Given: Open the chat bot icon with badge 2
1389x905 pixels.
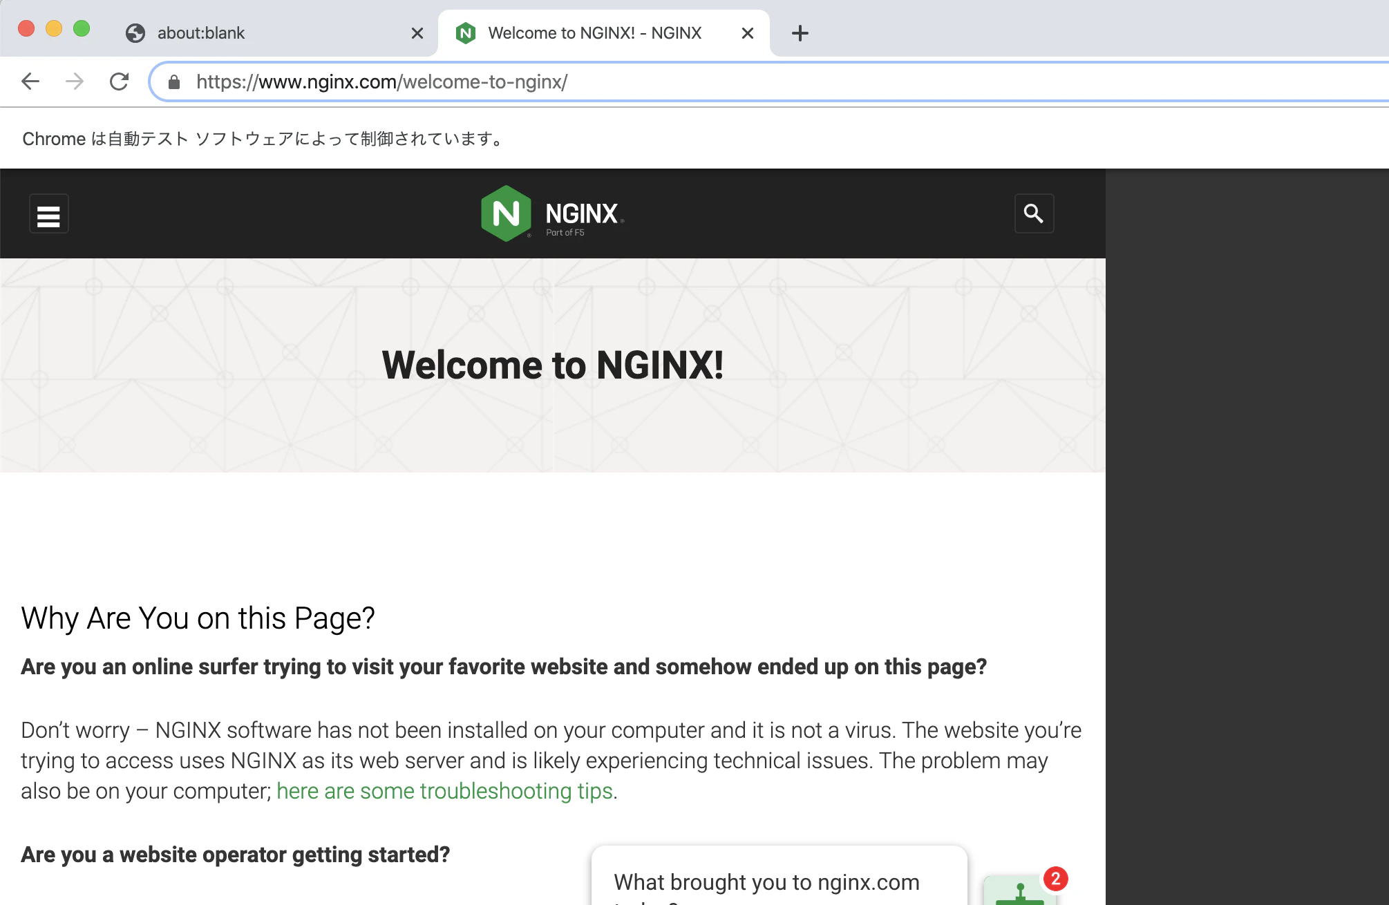Looking at the screenshot, I should [1019, 888].
